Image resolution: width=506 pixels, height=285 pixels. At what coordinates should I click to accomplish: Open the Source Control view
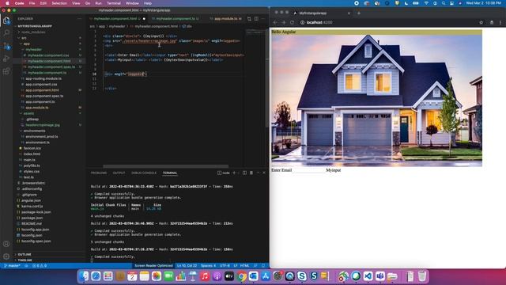[x=6, y=46]
